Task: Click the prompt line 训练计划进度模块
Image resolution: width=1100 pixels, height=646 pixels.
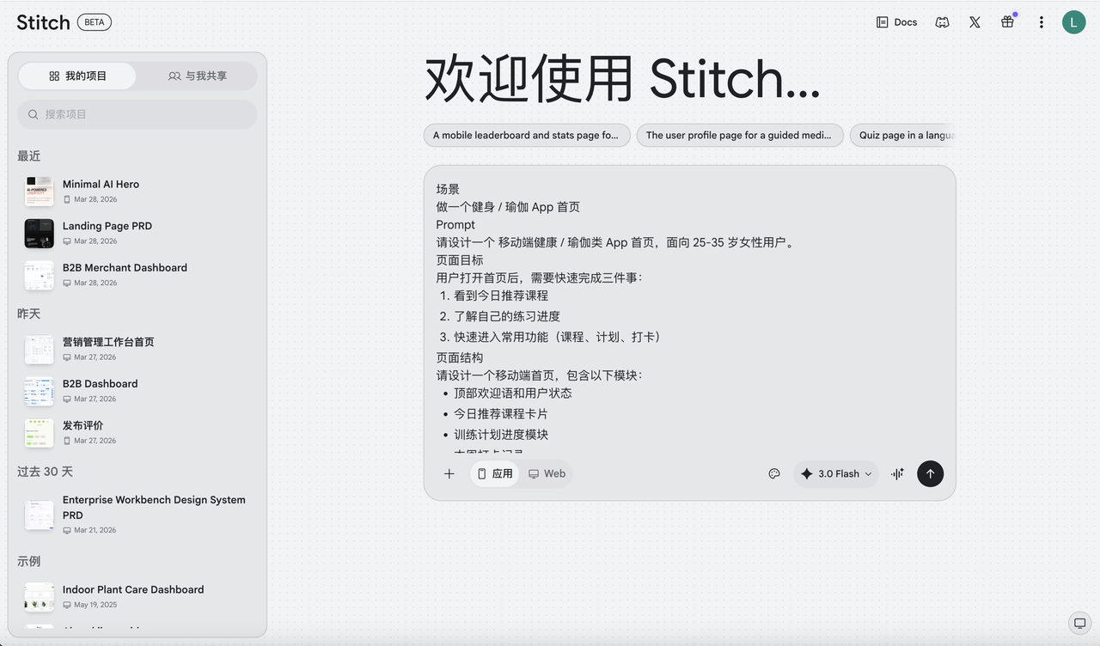Action: click(x=501, y=435)
